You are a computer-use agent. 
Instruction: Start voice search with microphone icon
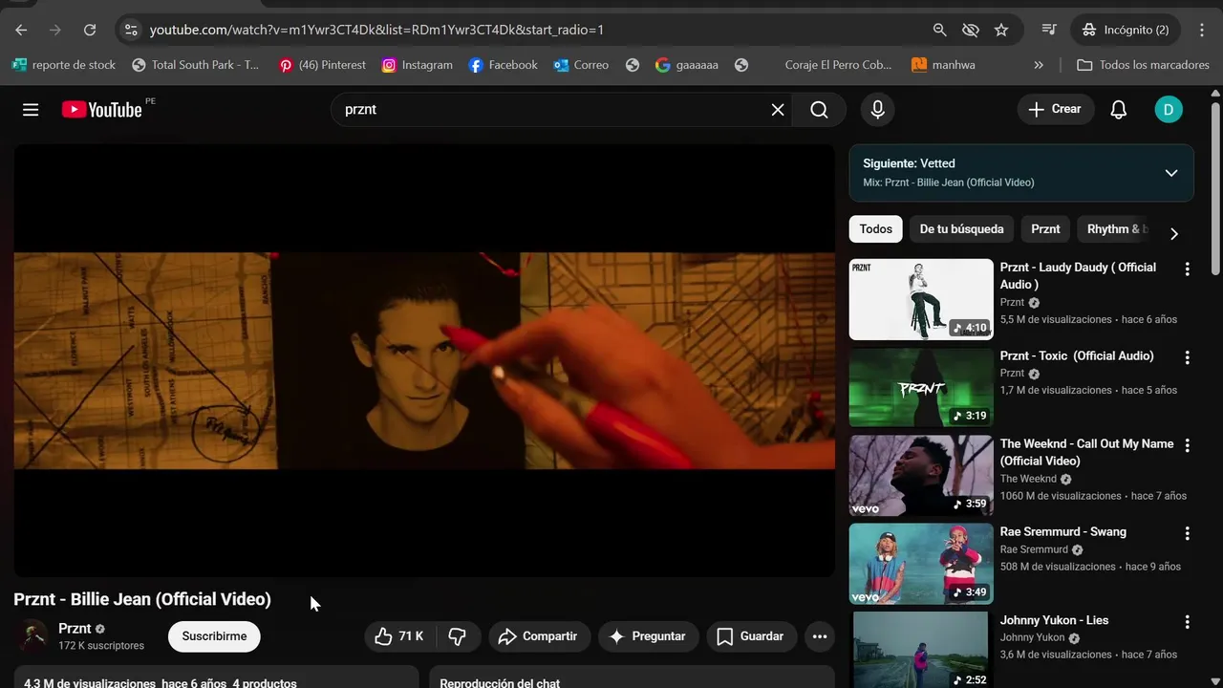pos(877,110)
